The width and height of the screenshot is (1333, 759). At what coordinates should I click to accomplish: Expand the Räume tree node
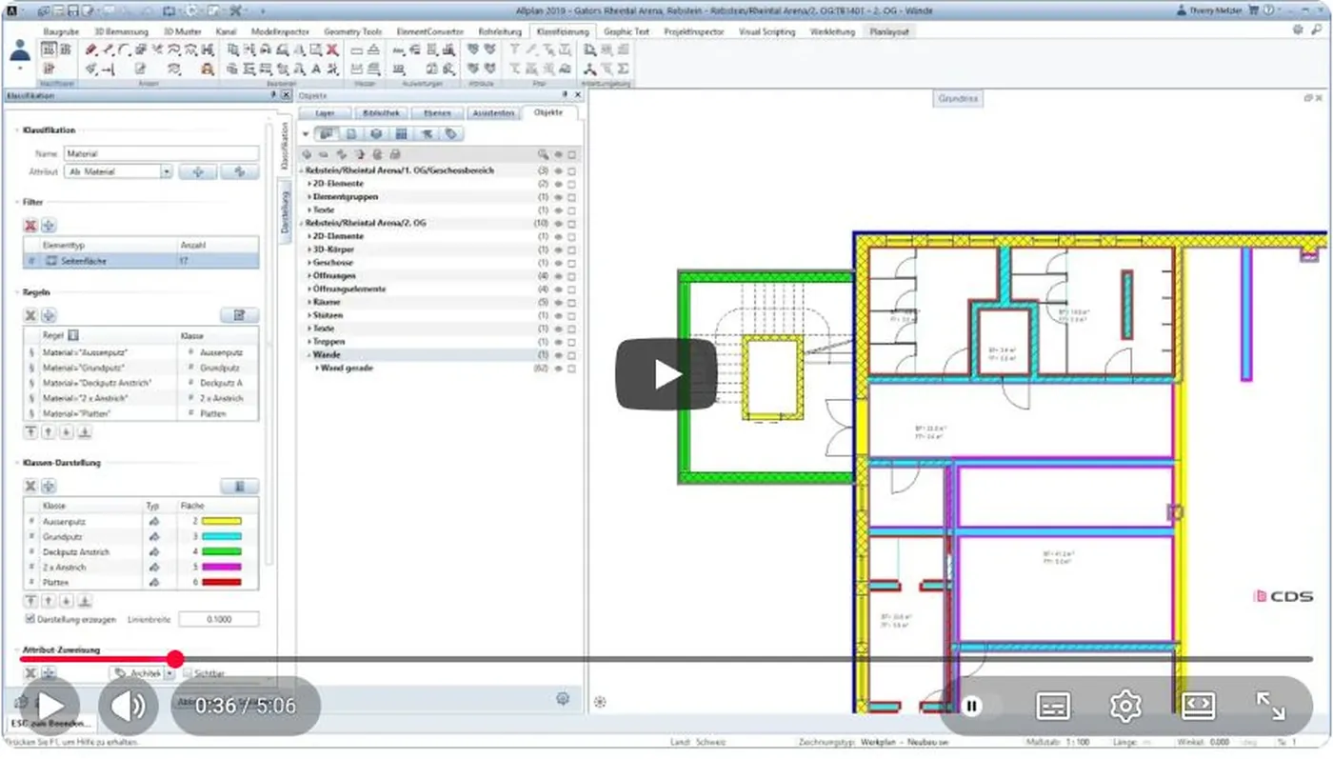pyautogui.click(x=309, y=302)
